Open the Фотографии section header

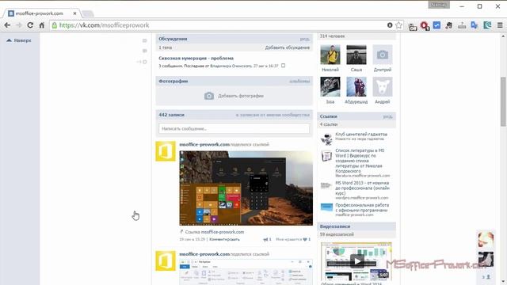173,81
